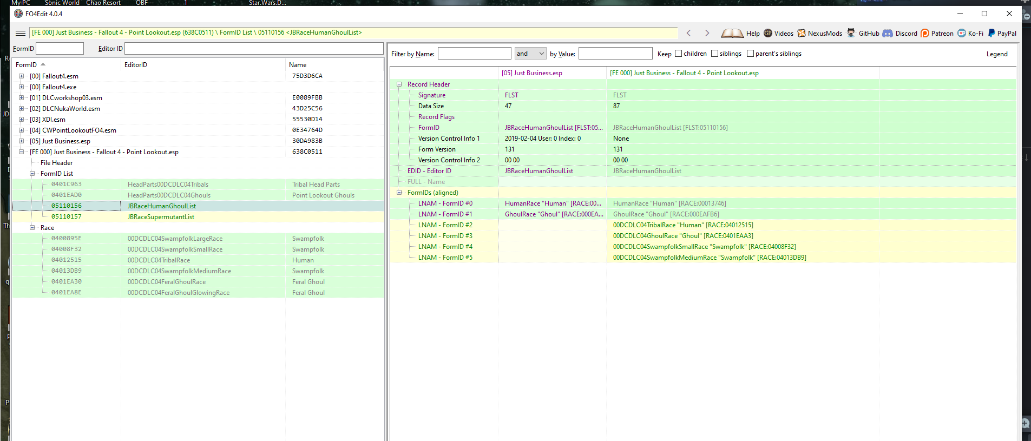Collapse the Race group in the tree

(32, 228)
